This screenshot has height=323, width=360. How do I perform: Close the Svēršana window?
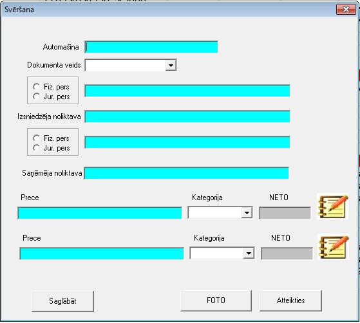coord(346,10)
